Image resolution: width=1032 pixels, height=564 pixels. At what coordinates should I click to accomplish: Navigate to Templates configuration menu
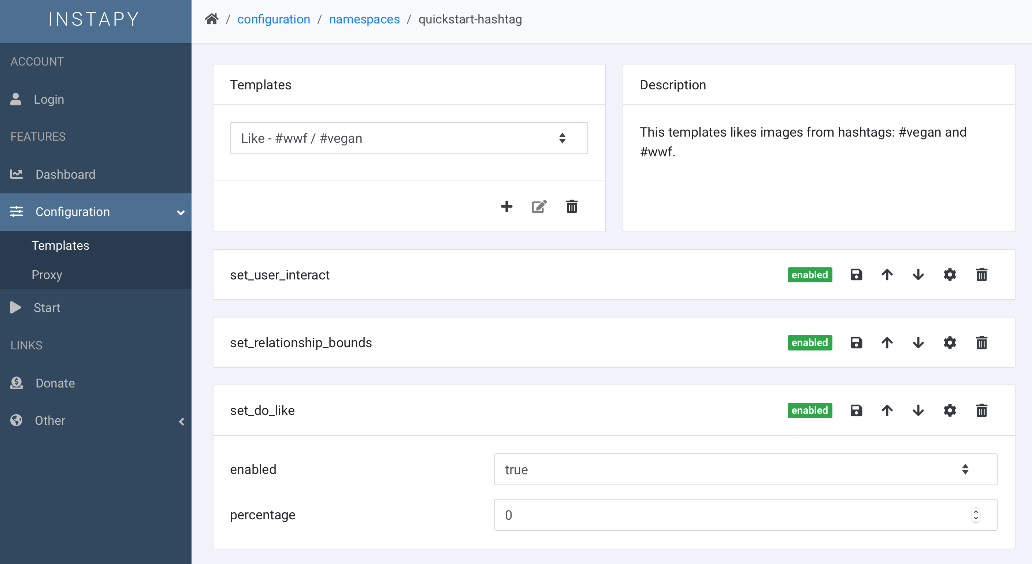pyautogui.click(x=60, y=245)
